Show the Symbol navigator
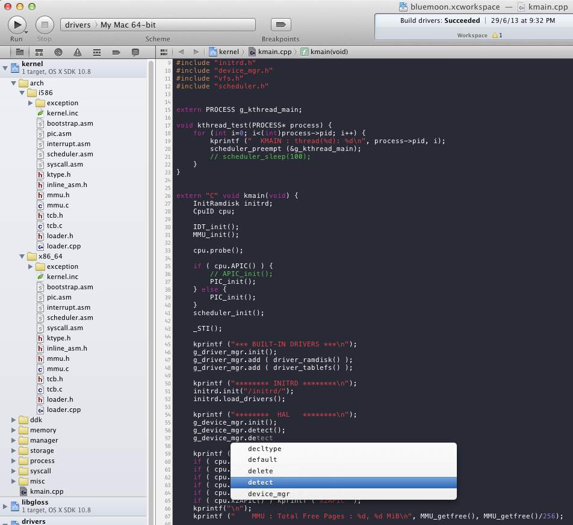 tap(39, 52)
